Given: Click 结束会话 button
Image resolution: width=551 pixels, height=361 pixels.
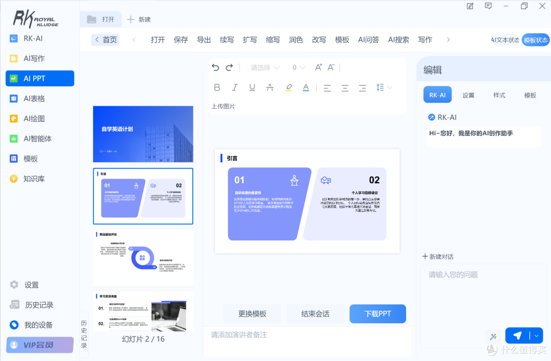Looking at the screenshot, I should point(315,314).
